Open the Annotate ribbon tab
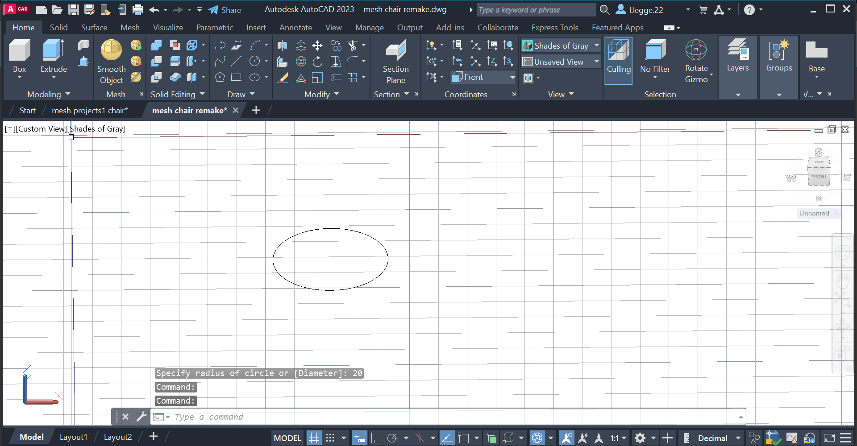 [x=295, y=27]
